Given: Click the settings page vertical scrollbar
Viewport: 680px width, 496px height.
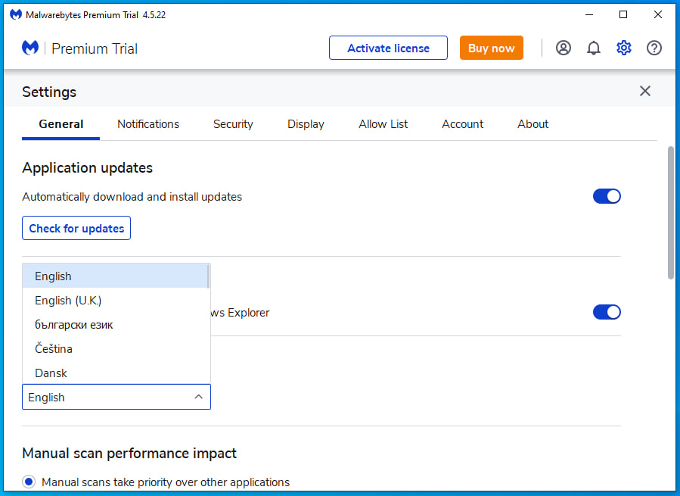Looking at the screenshot, I should pos(670,213).
